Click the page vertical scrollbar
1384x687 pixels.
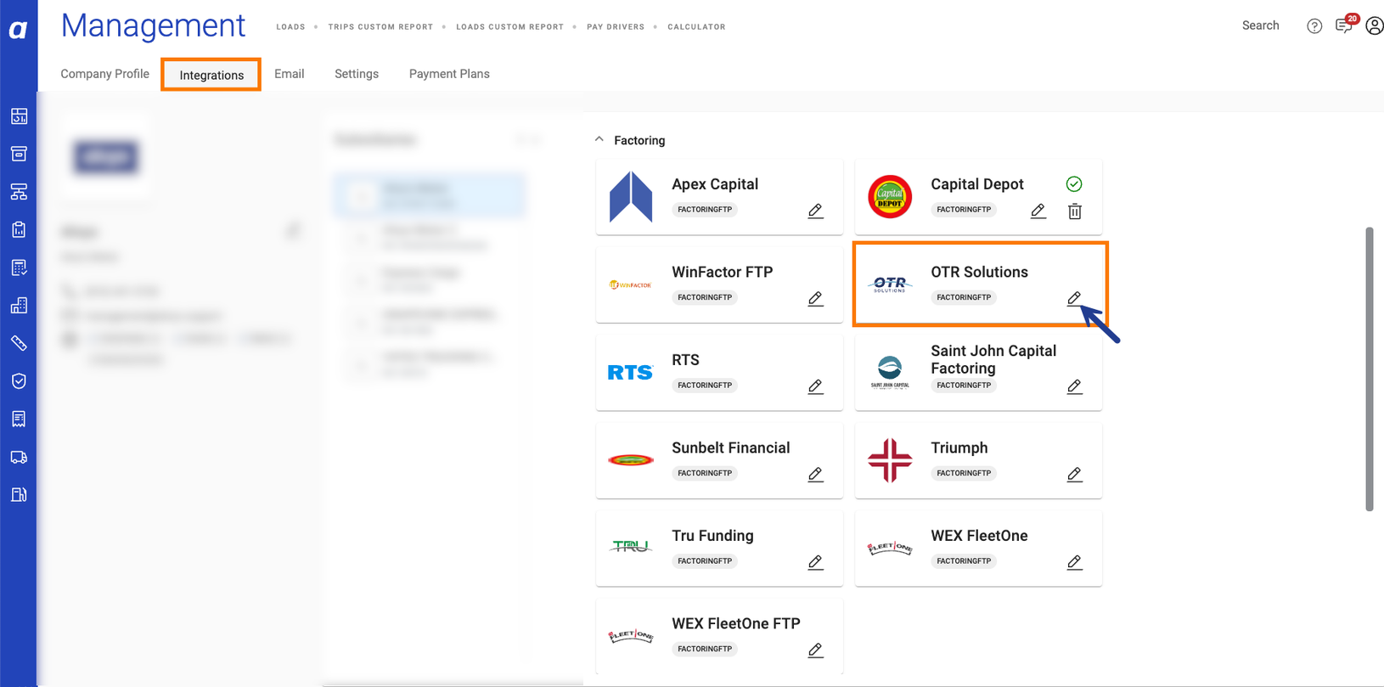pyautogui.click(x=1369, y=369)
